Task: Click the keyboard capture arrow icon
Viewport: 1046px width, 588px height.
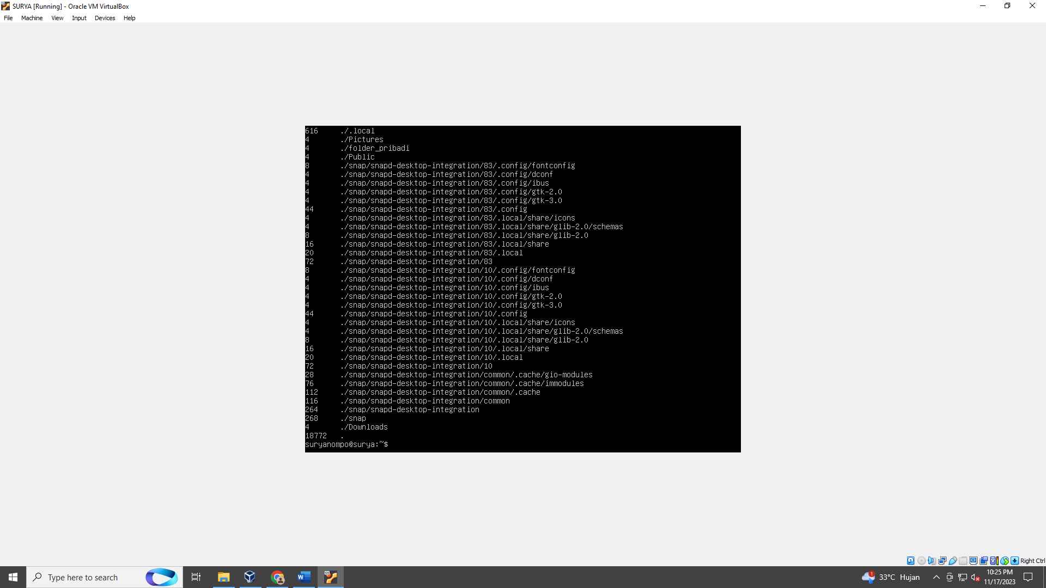Action: [x=1014, y=561]
